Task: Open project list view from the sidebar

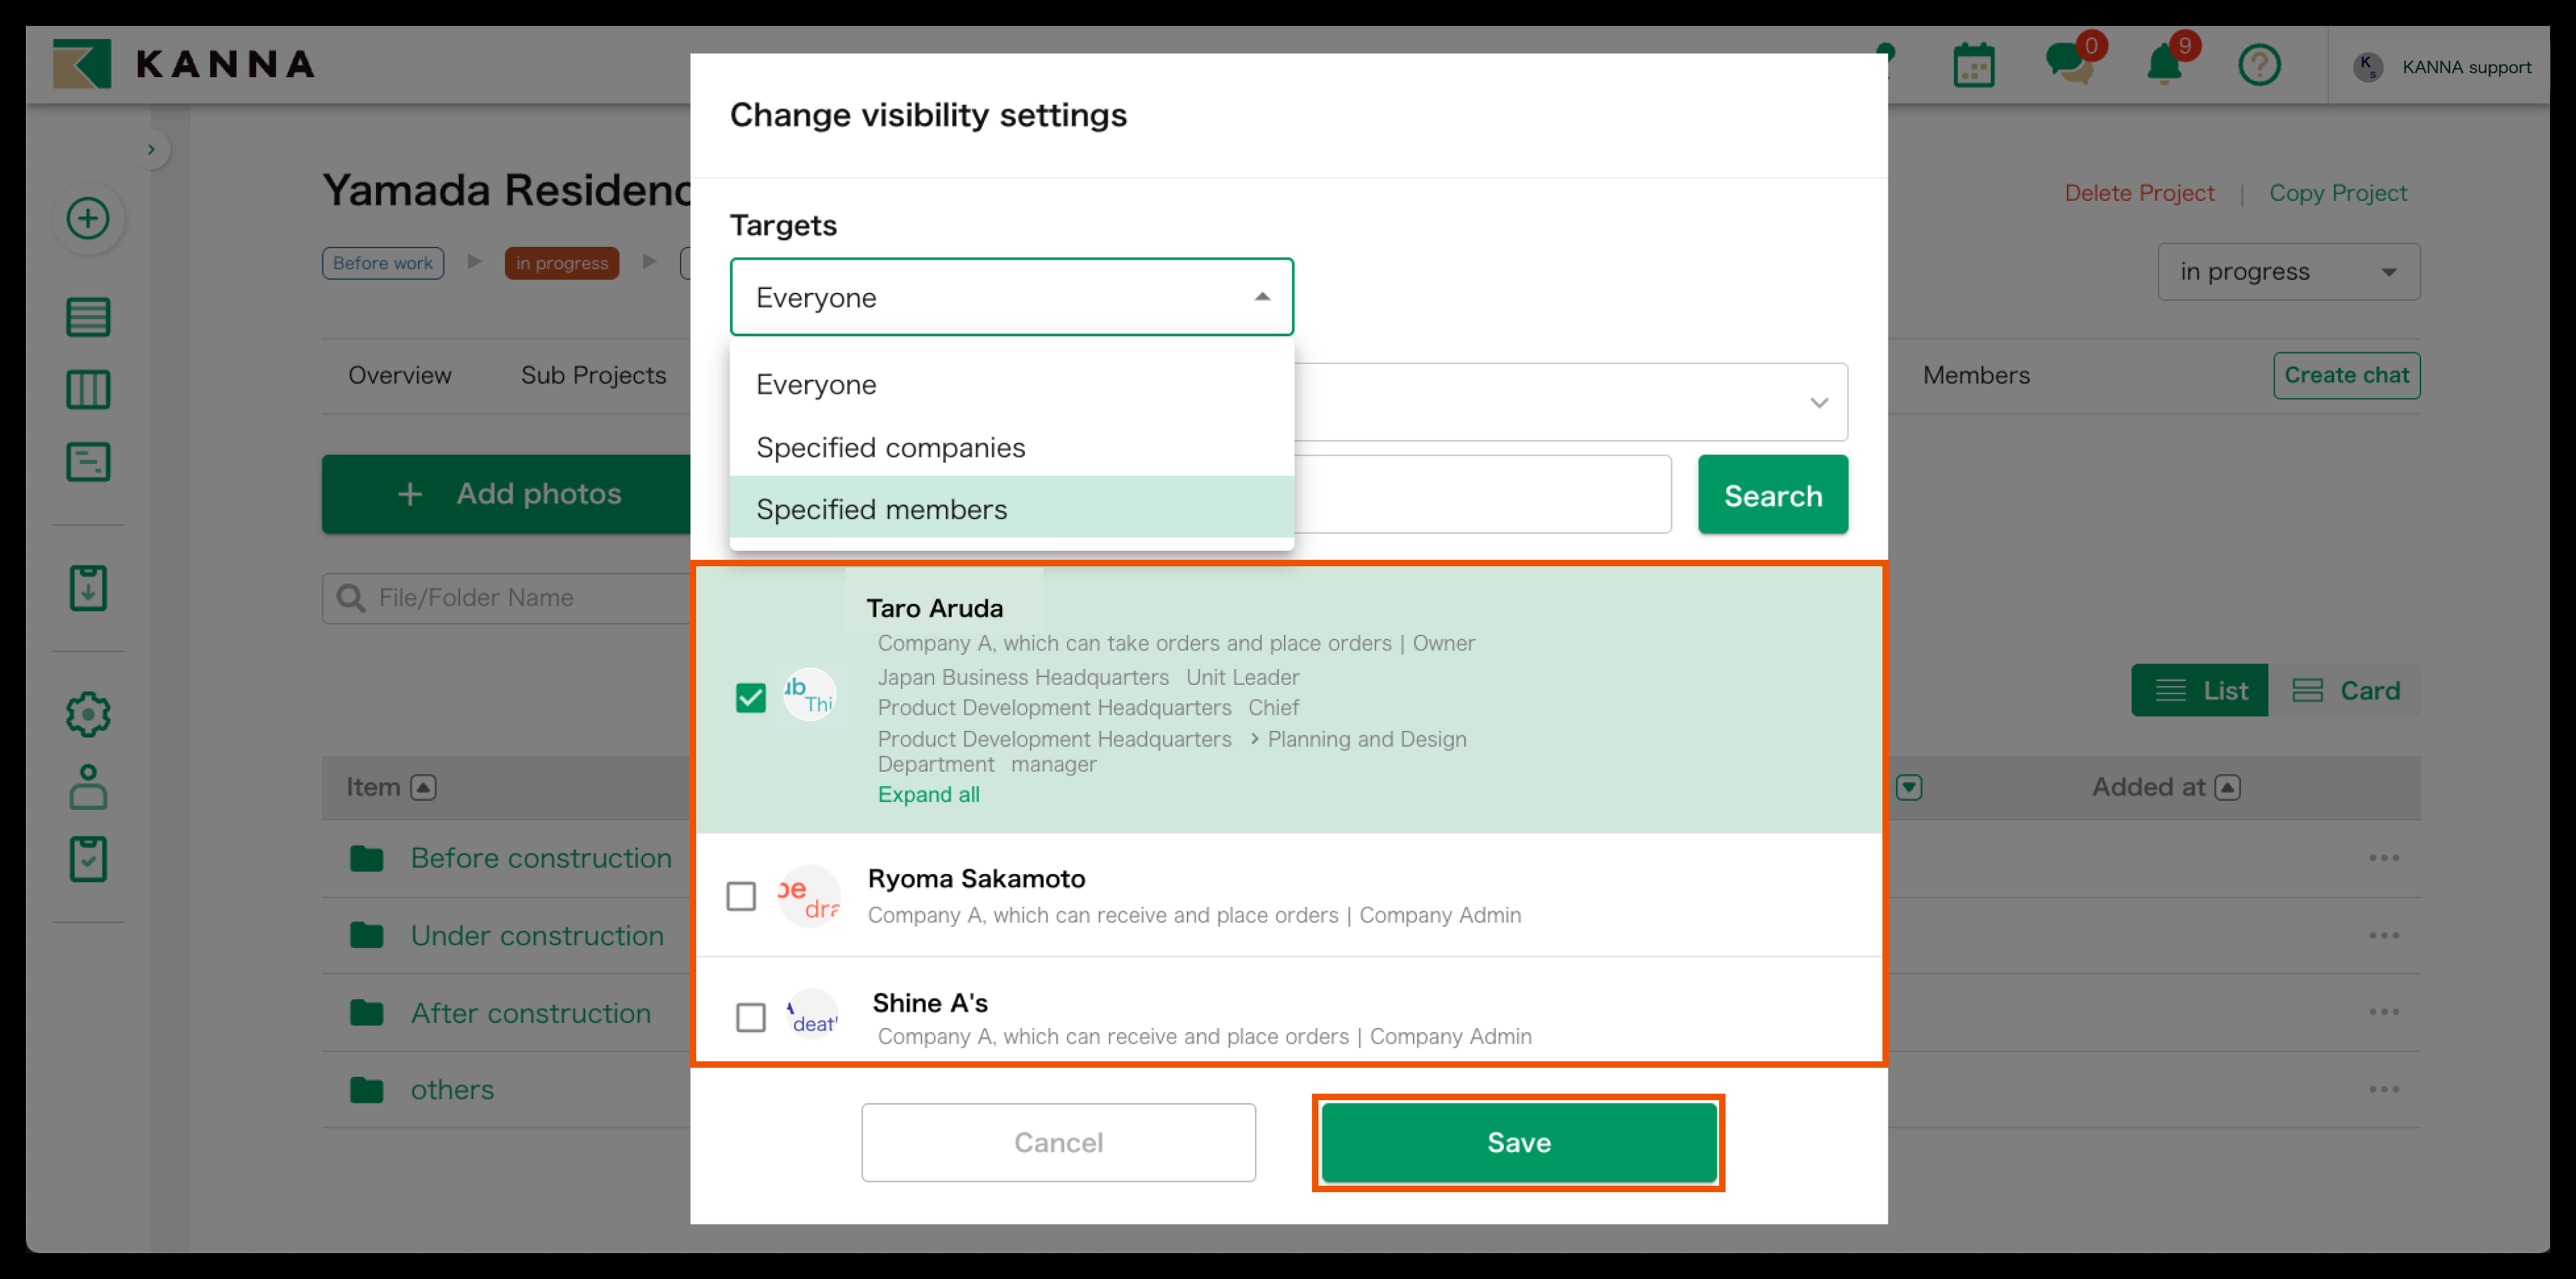Action: 88,317
